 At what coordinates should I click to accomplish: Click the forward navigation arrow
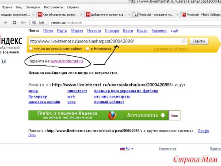[5, 23]
